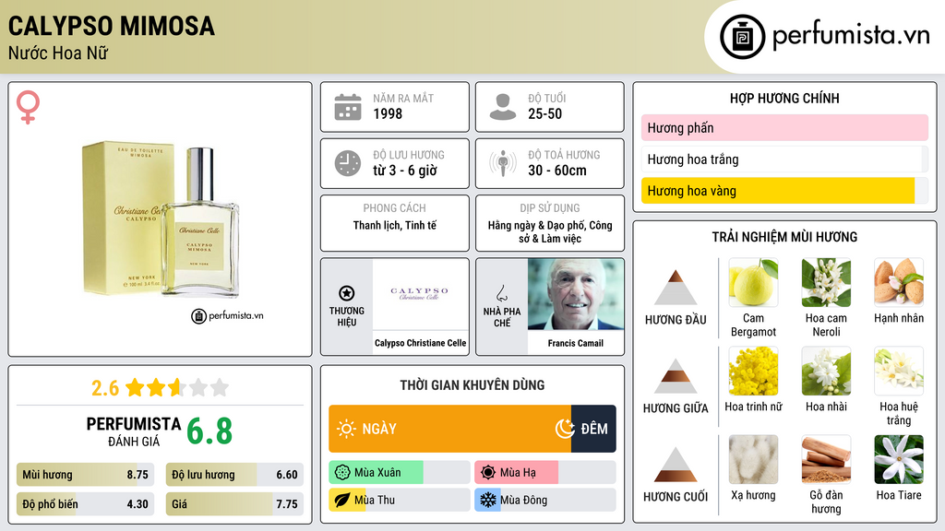Click the green 6.8 Perfumista score
The height and width of the screenshot is (531, 945).
click(x=209, y=431)
